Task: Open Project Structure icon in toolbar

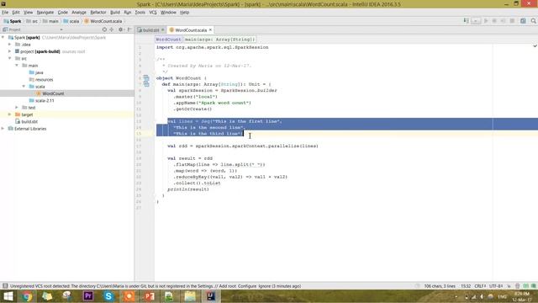Action: click(523, 21)
